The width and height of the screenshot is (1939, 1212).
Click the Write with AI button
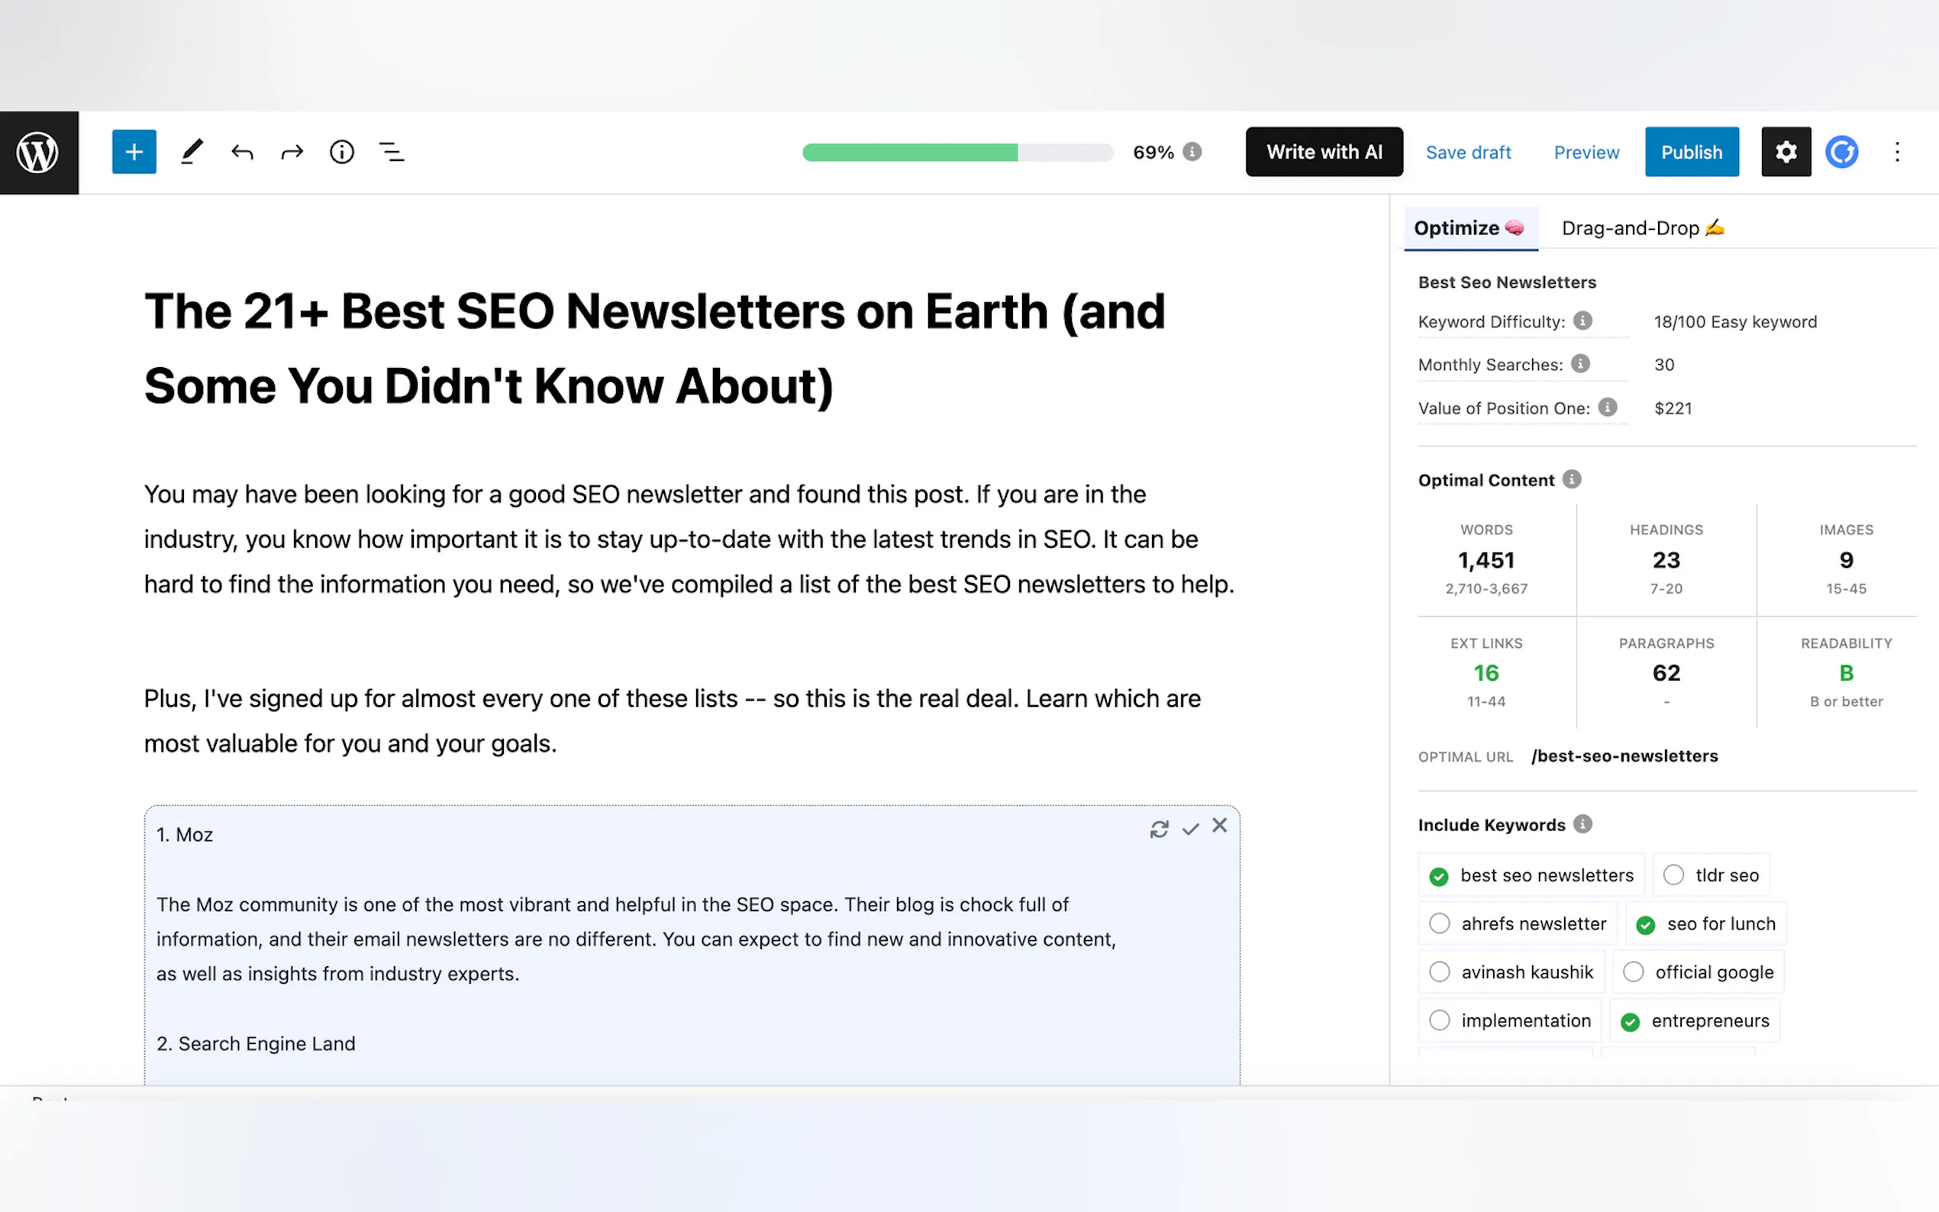coord(1324,153)
